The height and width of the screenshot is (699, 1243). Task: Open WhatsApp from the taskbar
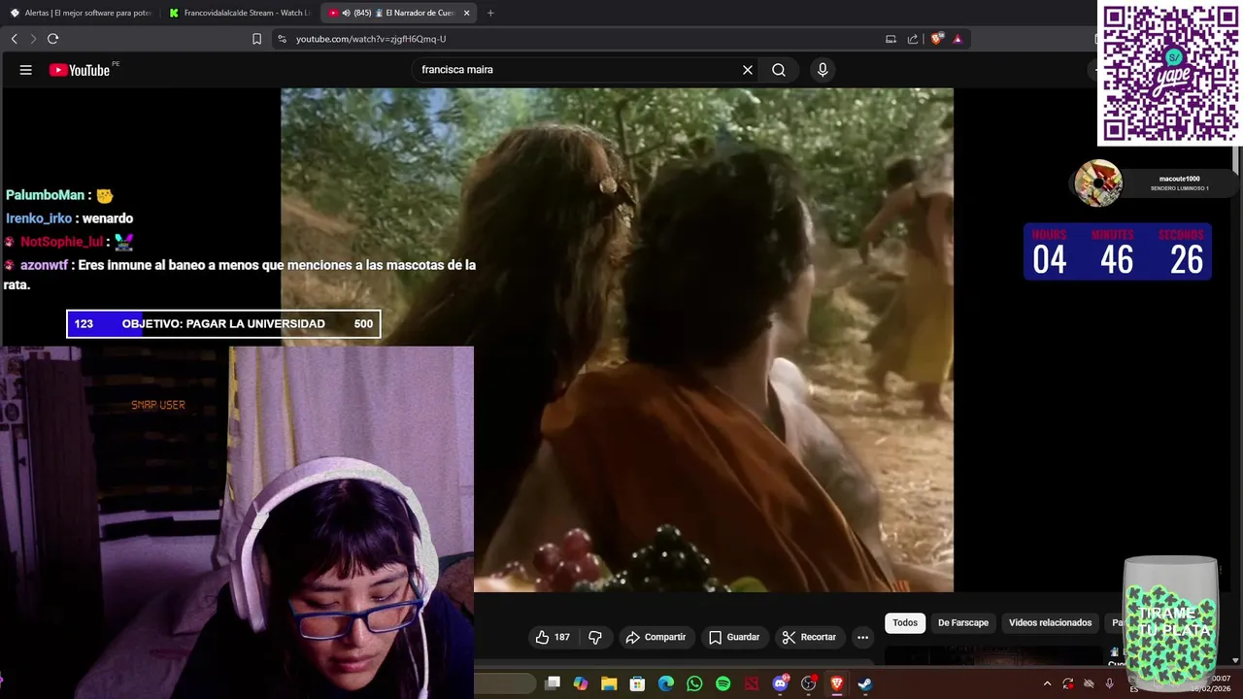pos(694,683)
